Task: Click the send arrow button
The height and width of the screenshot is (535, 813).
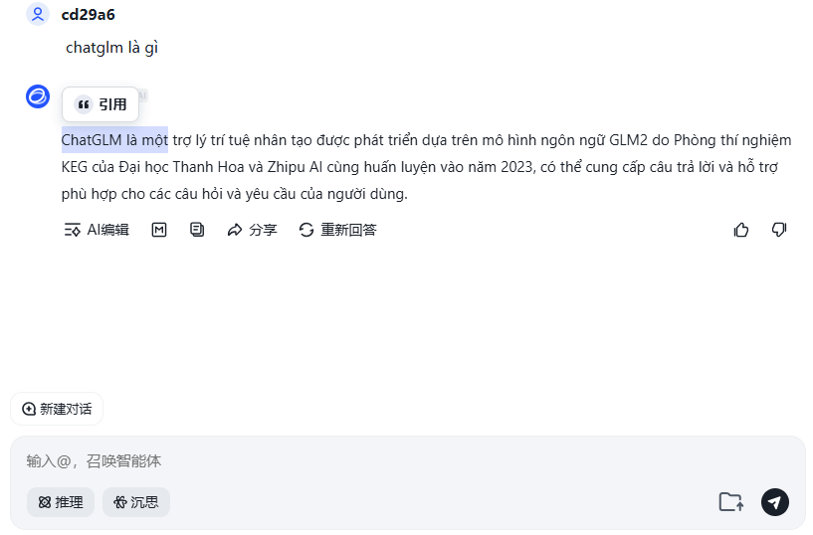Action: click(774, 502)
